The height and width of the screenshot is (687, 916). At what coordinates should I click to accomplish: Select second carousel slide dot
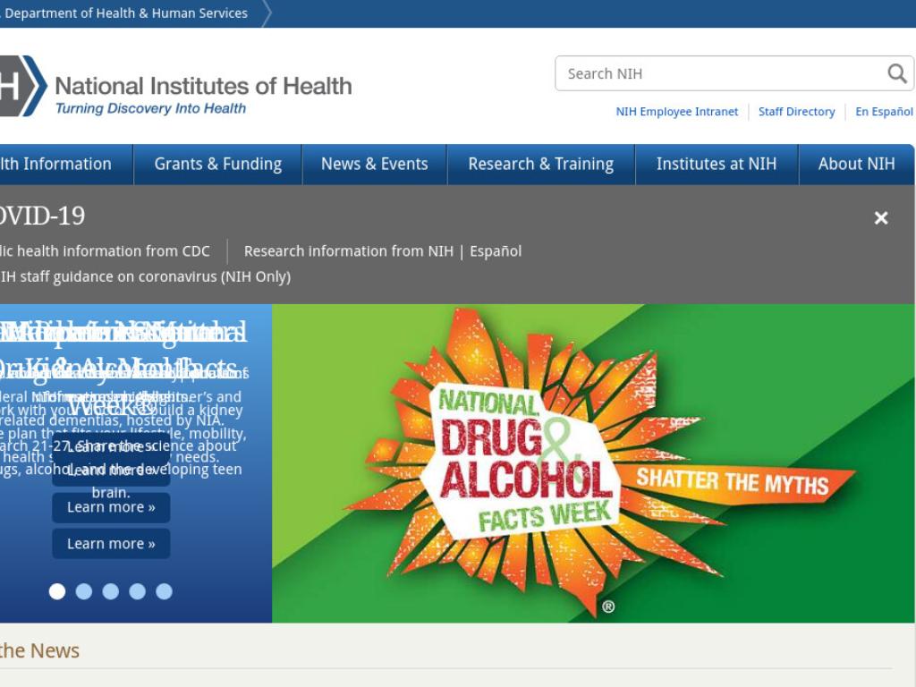83,591
